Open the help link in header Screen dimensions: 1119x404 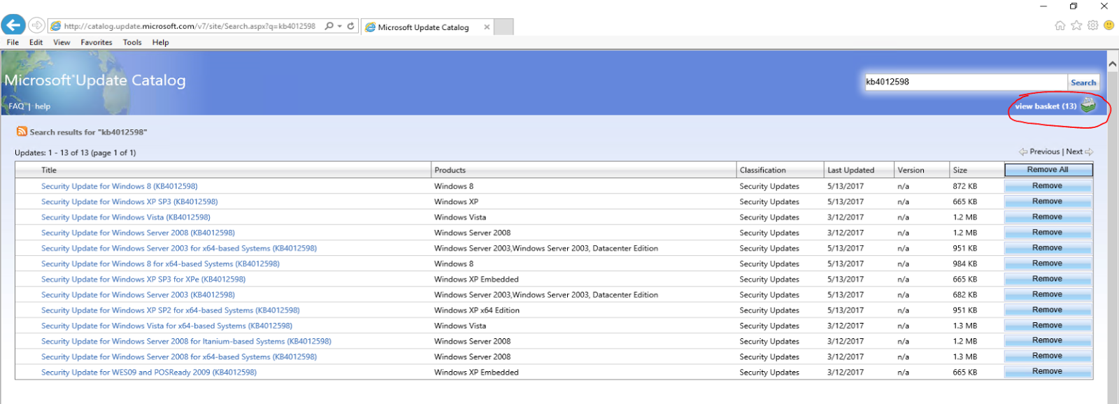[x=43, y=106]
